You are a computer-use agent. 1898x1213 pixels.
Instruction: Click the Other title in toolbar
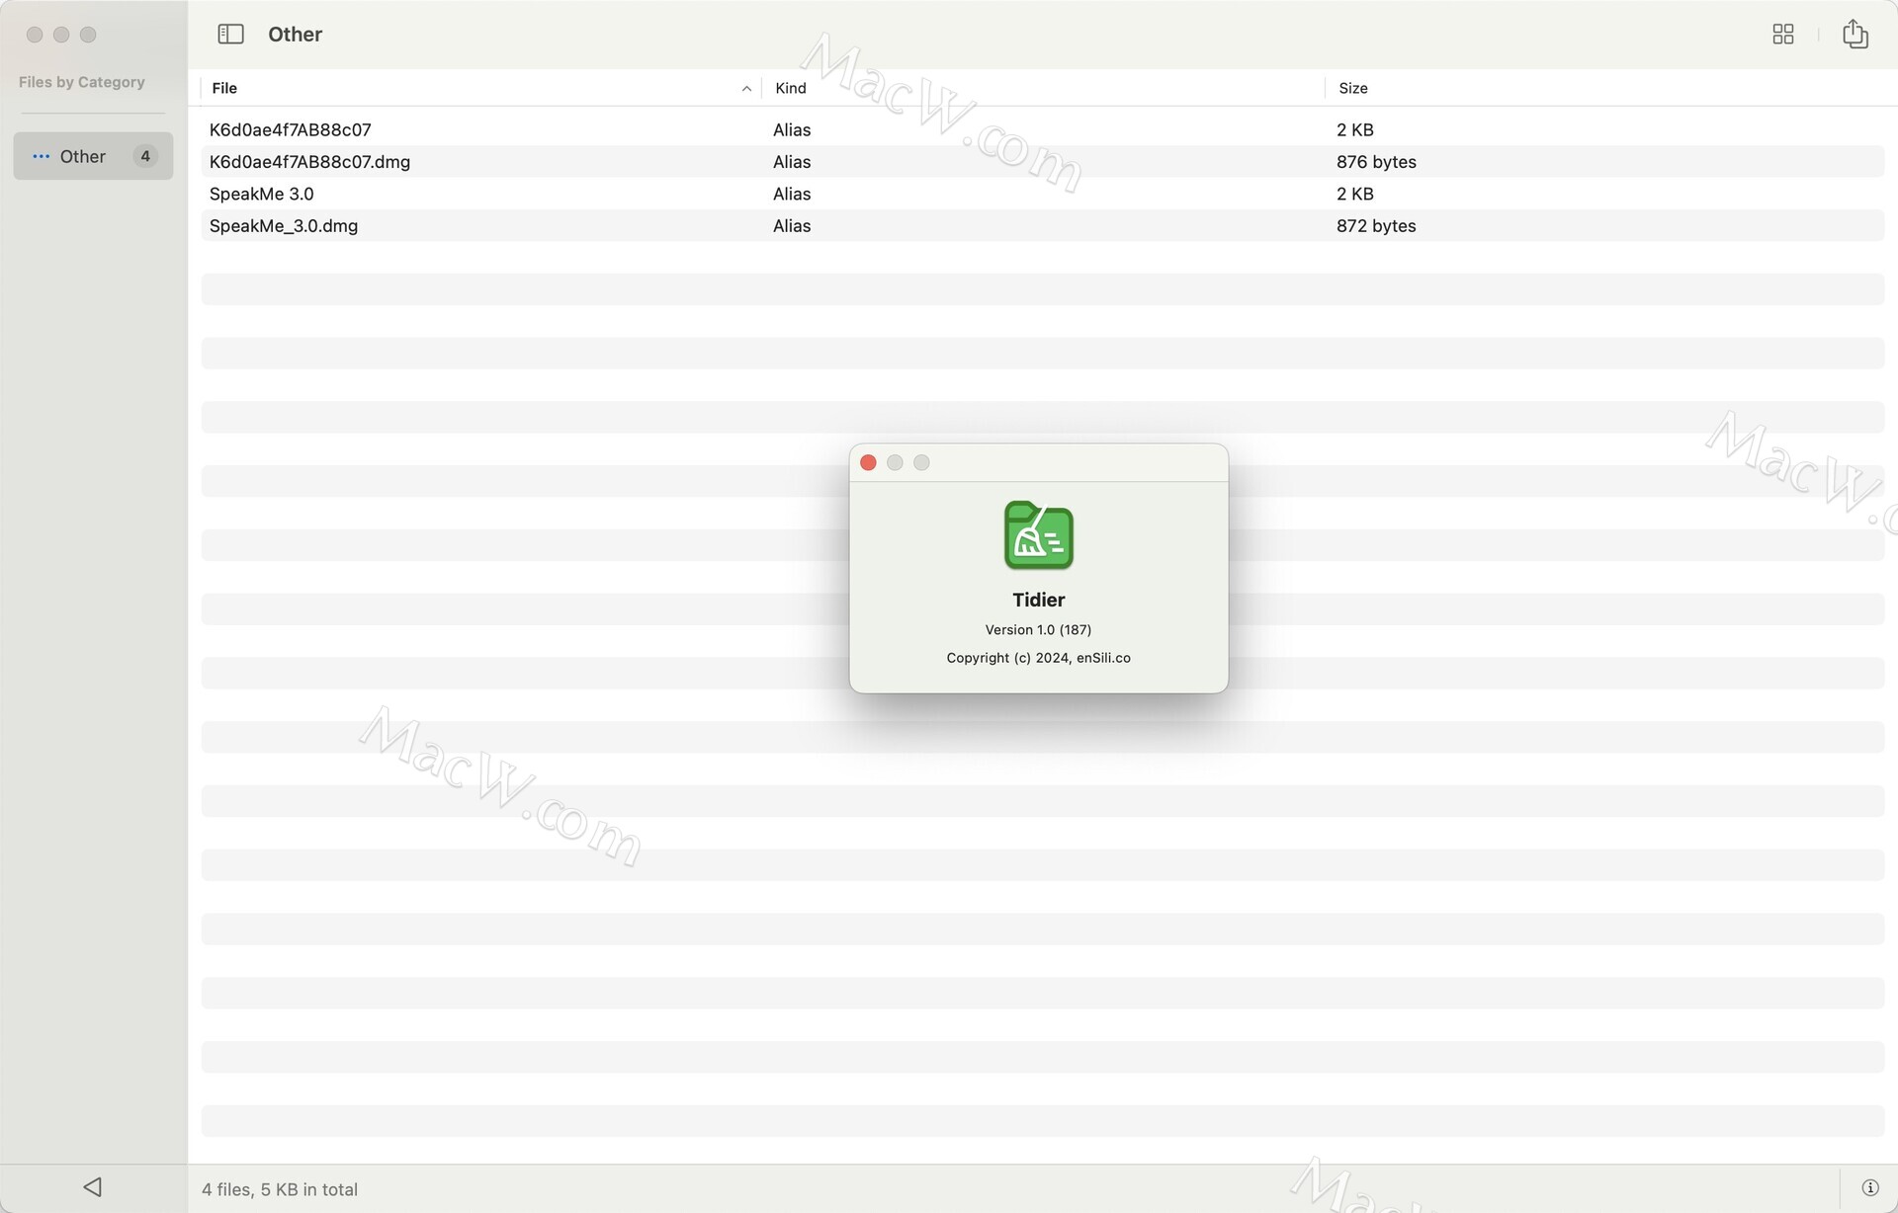[296, 35]
